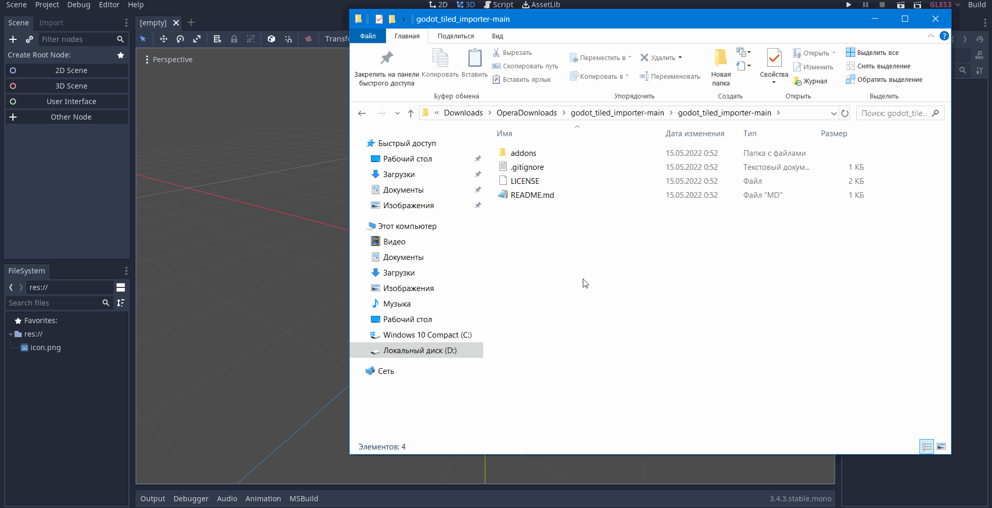
Task: Play the project in Godot
Action: coord(849,5)
